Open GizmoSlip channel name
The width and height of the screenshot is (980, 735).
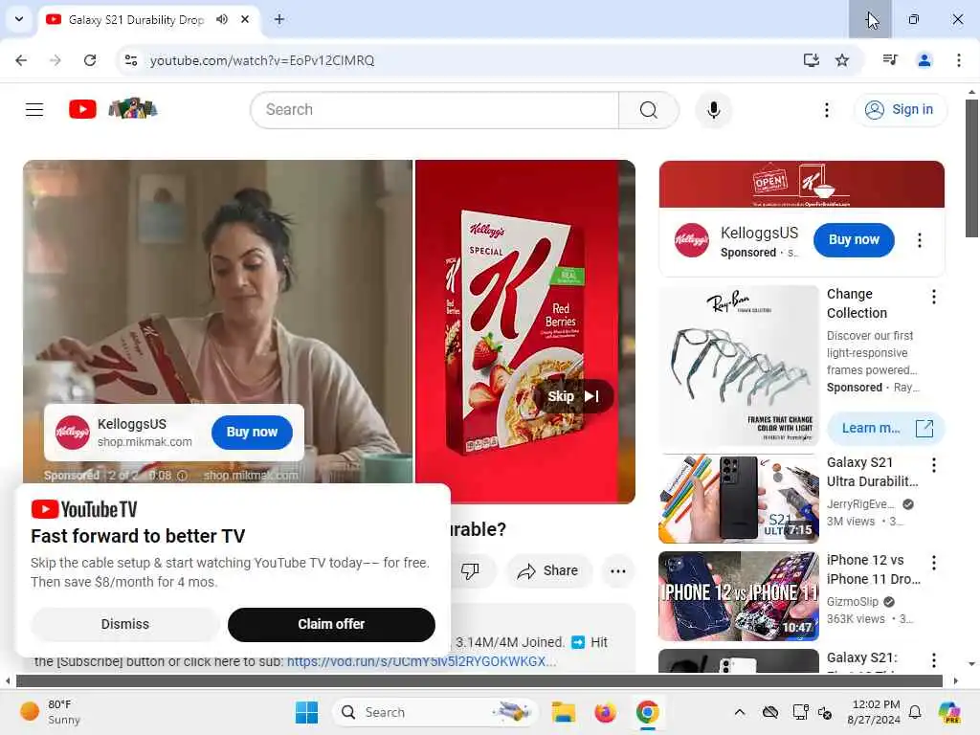point(853,602)
